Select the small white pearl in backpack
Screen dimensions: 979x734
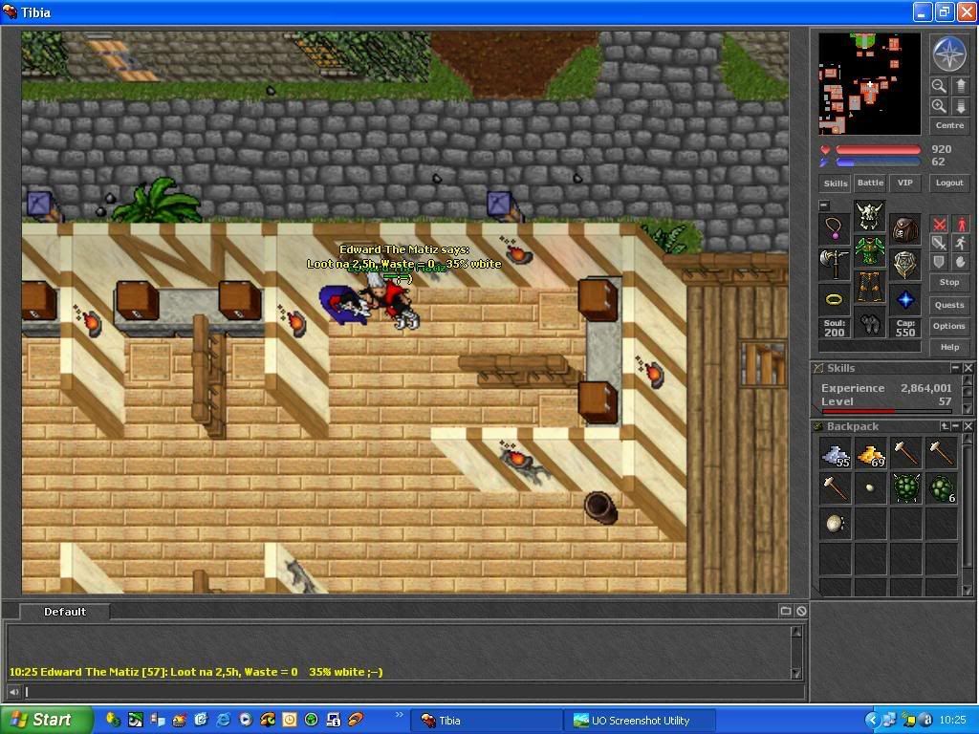click(870, 488)
